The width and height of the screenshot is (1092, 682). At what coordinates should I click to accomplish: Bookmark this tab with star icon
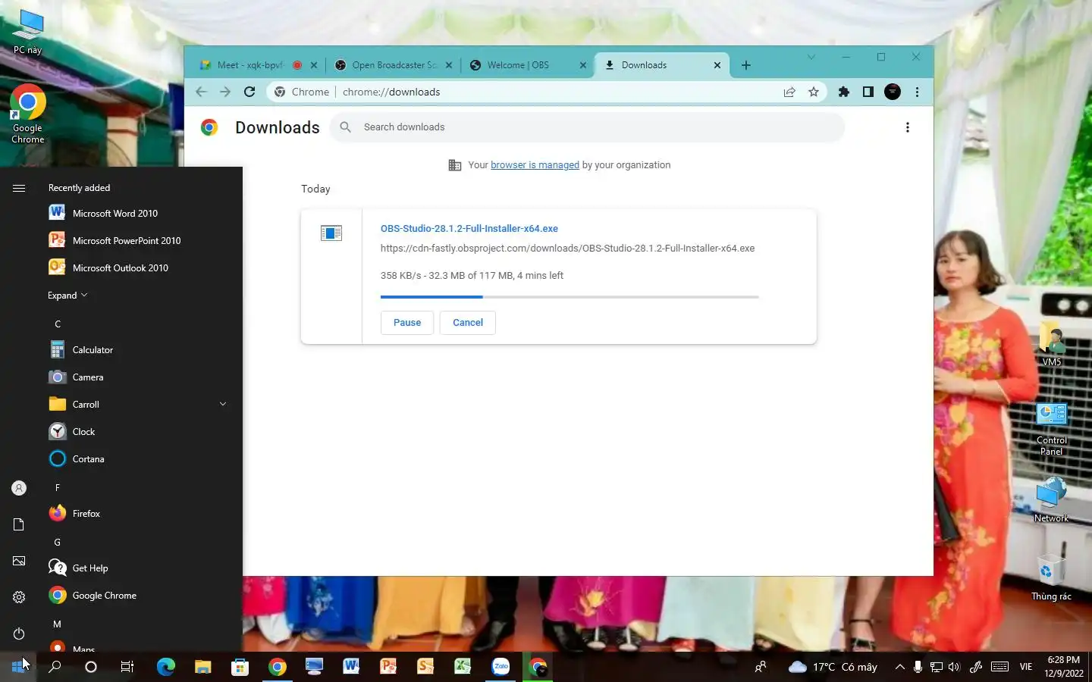coord(814,92)
